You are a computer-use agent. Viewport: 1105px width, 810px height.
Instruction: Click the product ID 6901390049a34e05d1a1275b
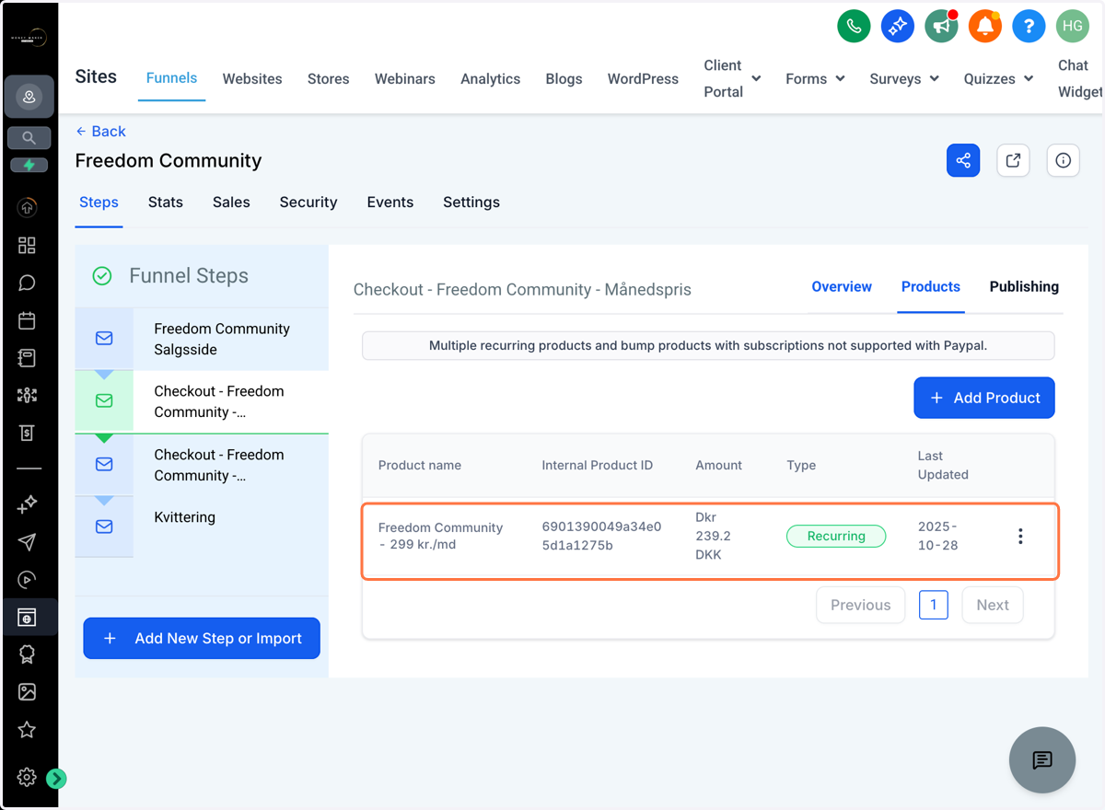(601, 536)
